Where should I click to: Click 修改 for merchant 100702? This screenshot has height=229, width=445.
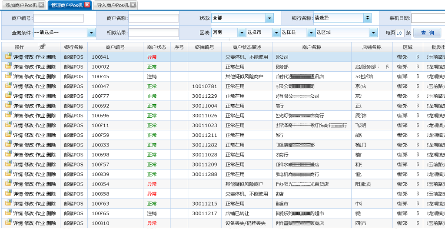[x=29, y=67]
